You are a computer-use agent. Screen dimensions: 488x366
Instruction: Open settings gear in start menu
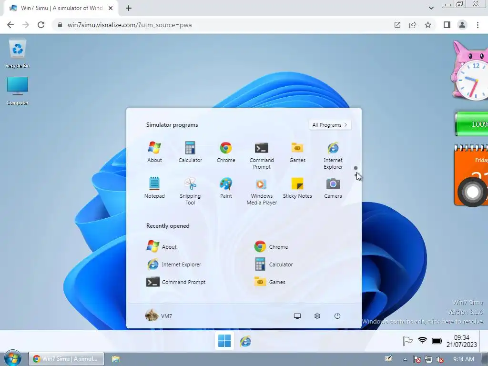pos(317,316)
